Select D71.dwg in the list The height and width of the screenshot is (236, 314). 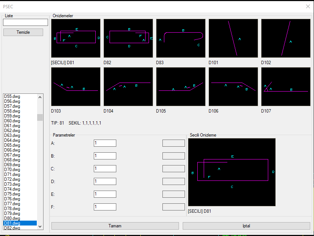[x=20, y=174]
